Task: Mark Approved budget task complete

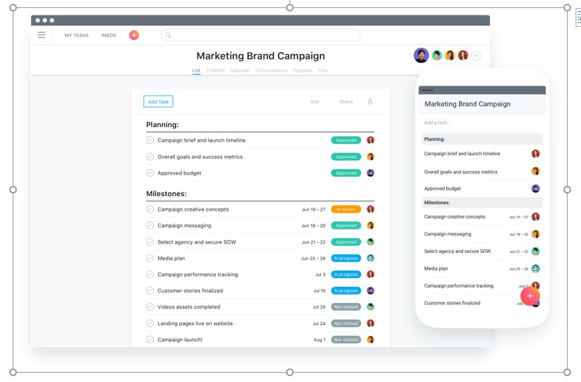Action: coord(150,173)
